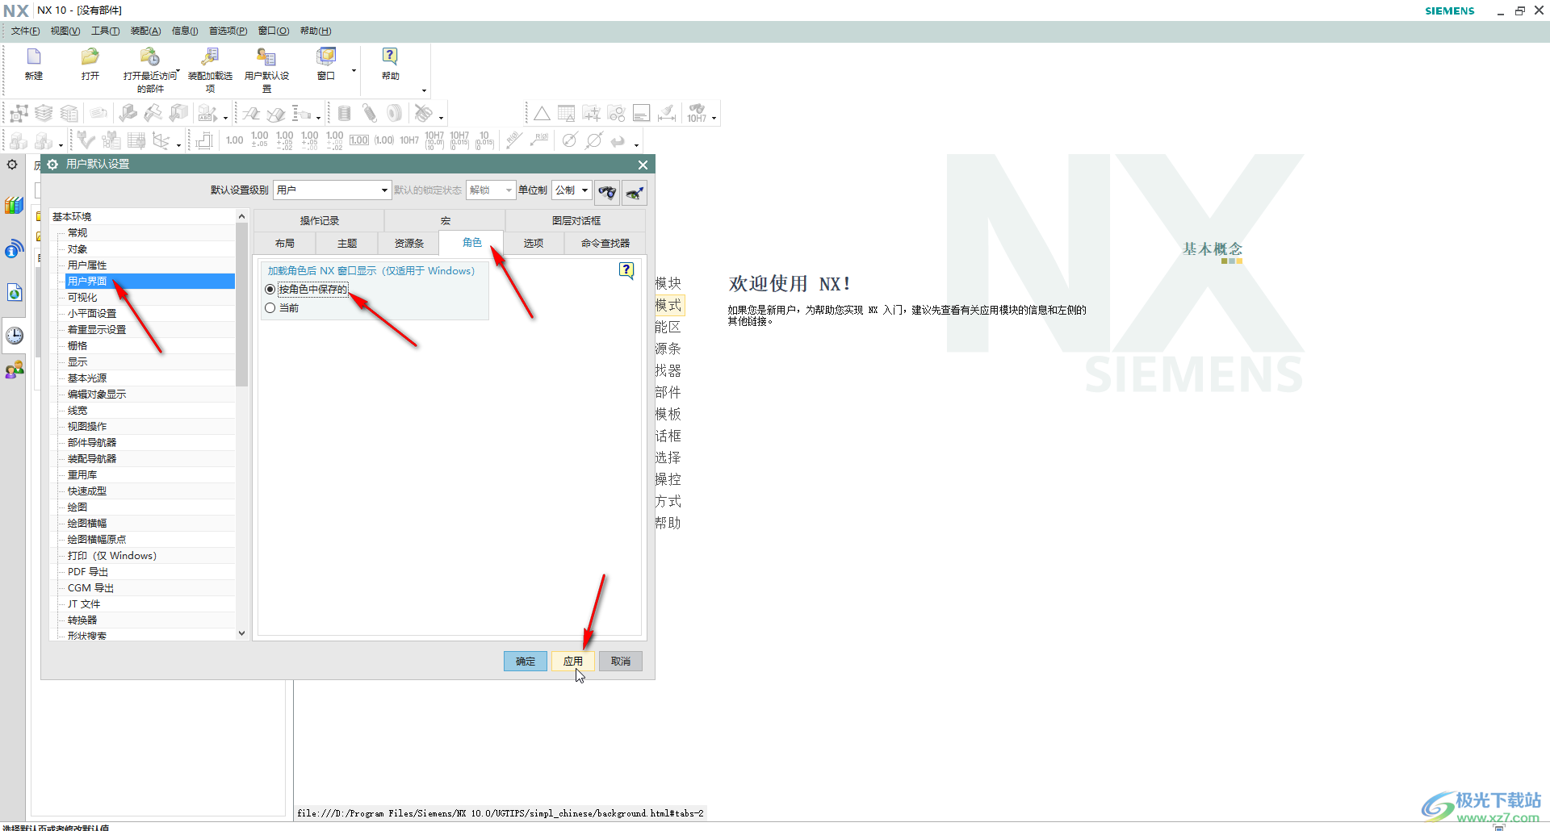Open a file with the 打开 icon

(x=90, y=56)
